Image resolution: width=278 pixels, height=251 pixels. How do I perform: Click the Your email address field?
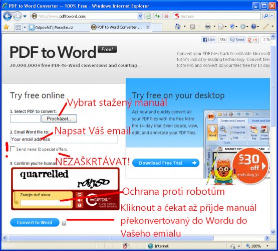64,139
